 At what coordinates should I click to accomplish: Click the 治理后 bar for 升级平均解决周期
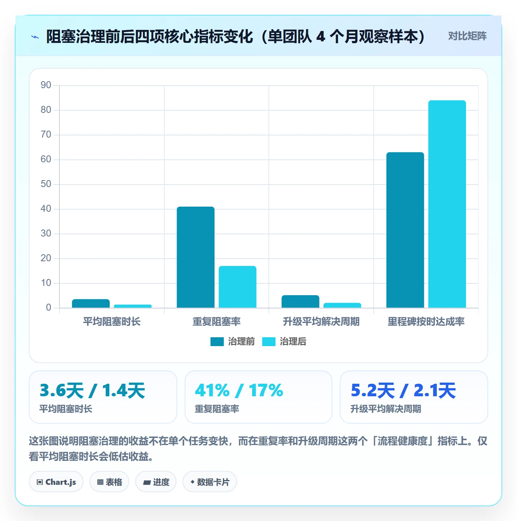[x=342, y=305]
